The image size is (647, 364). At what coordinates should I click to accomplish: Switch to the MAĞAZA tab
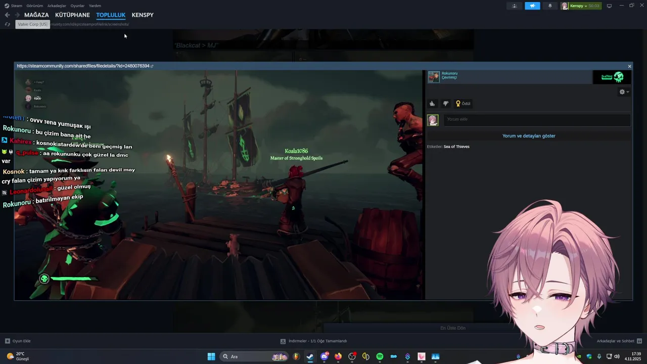pos(36,15)
